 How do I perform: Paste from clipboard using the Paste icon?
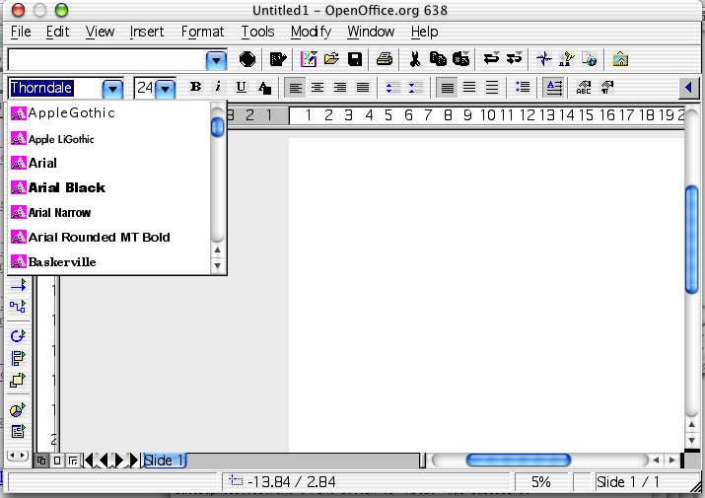[460, 59]
